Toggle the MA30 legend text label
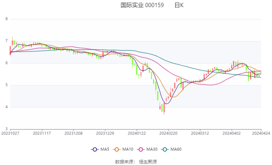 coord(152,150)
